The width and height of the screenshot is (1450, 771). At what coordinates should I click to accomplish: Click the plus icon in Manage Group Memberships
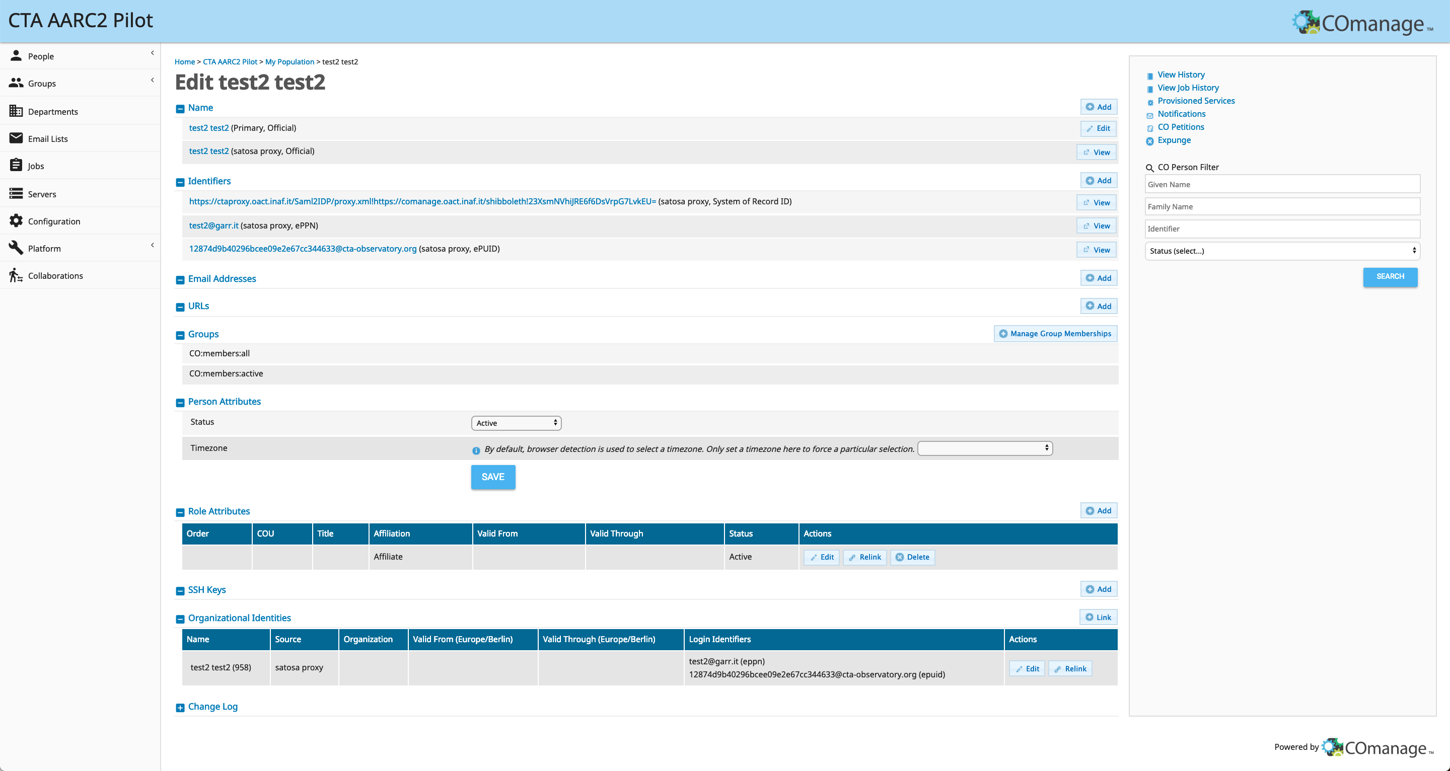(x=1003, y=334)
